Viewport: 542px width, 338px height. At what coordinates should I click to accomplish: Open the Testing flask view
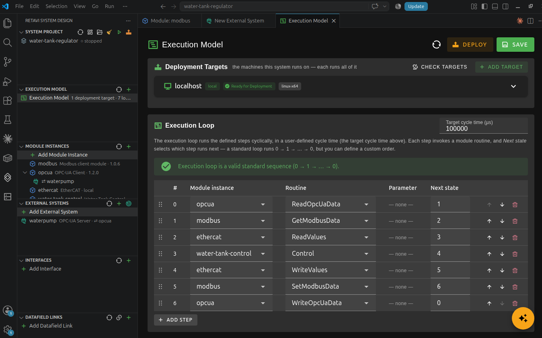click(x=7, y=120)
